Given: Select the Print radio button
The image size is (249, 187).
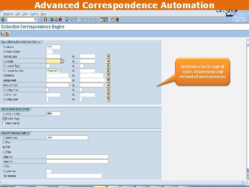Looking at the screenshot, I should pos(4,142).
